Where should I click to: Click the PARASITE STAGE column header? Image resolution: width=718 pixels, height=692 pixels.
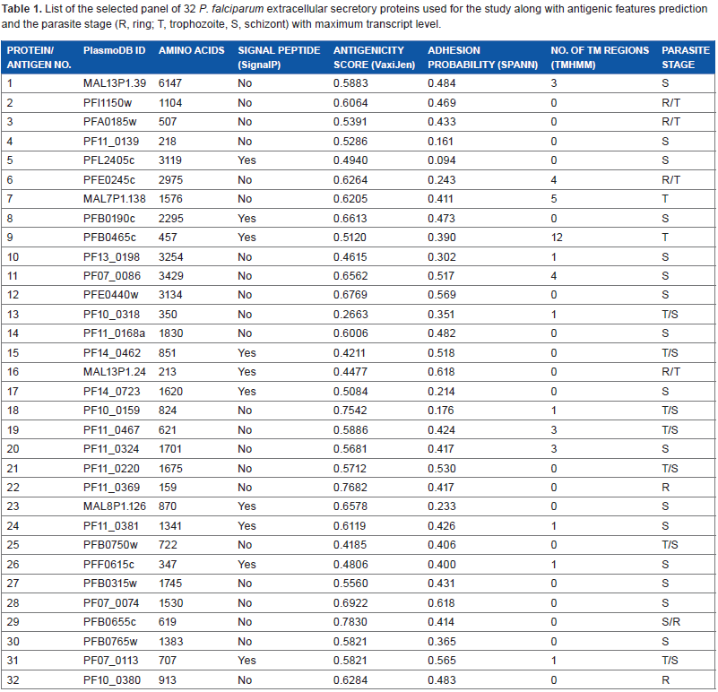(x=685, y=57)
